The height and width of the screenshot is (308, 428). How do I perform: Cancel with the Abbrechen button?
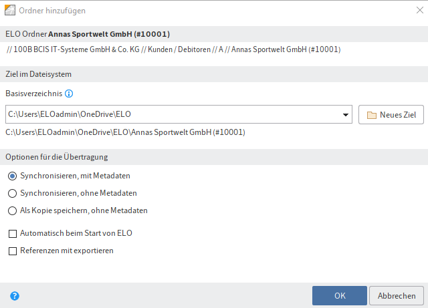(397, 296)
